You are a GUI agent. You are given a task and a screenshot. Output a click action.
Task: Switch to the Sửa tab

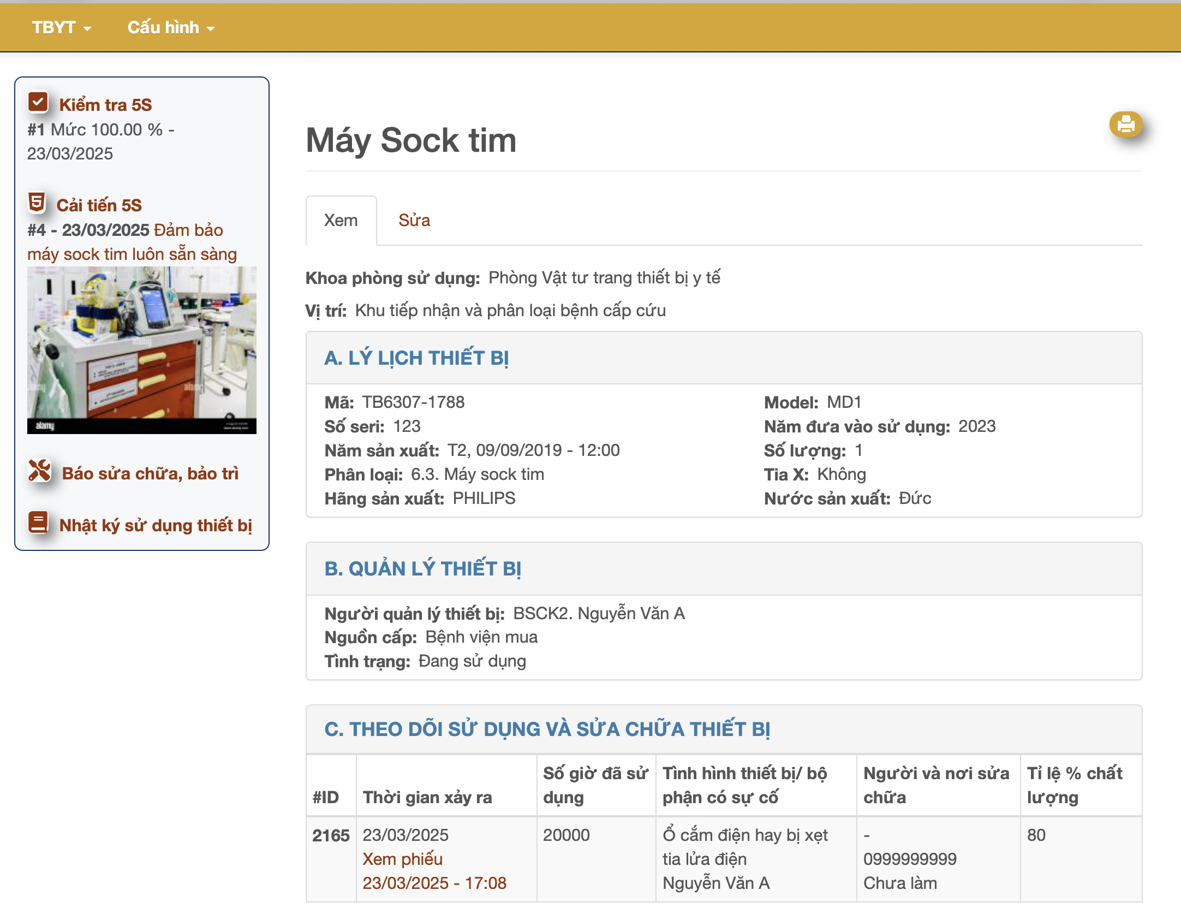(414, 221)
